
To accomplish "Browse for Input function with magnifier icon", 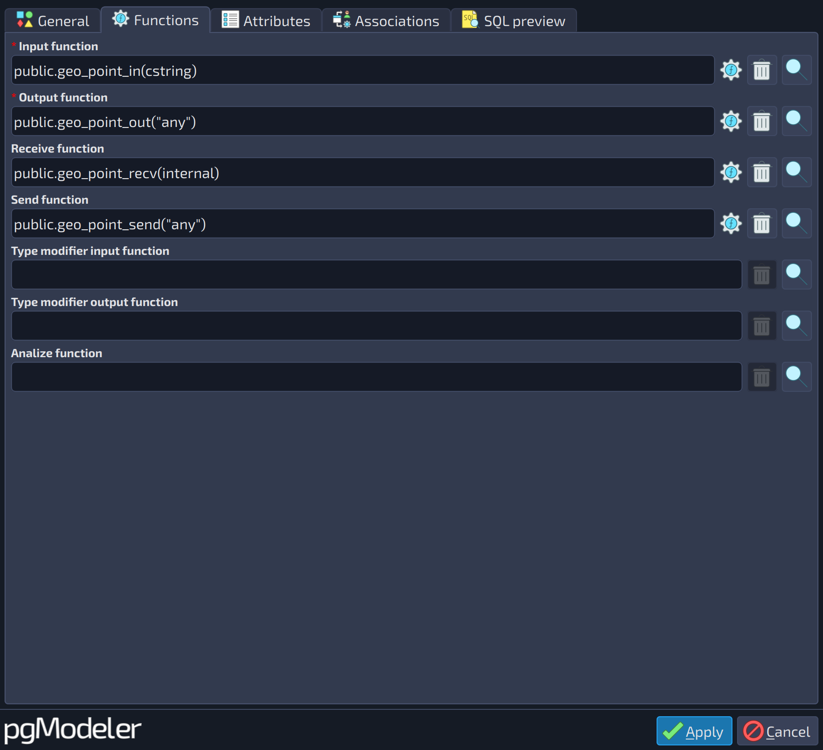I will click(796, 70).
